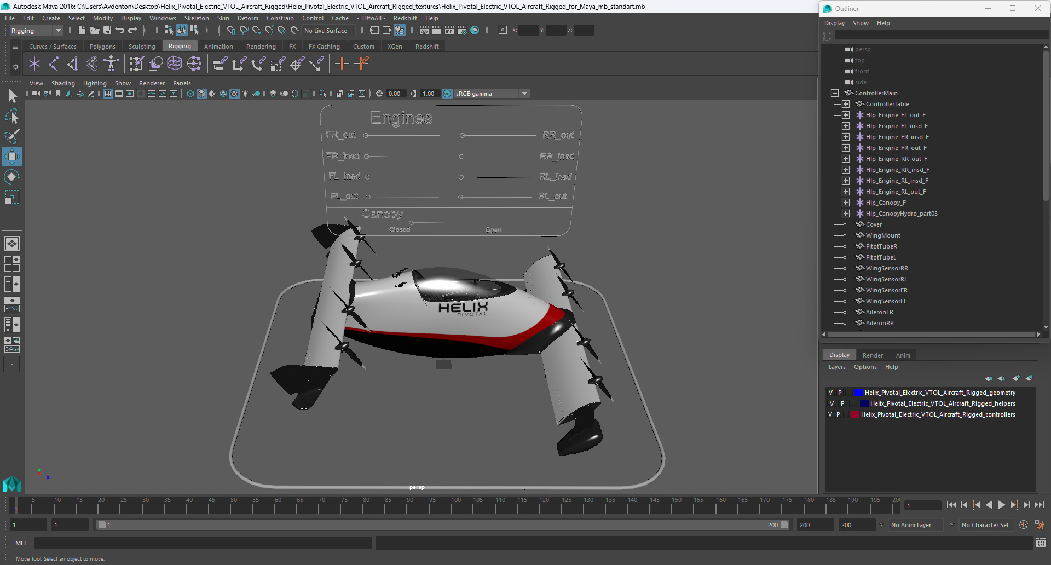Image resolution: width=1051 pixels, height=565 pixels.
Task: Expand Hlp_Canopy_F node
Action: [846, 203]
